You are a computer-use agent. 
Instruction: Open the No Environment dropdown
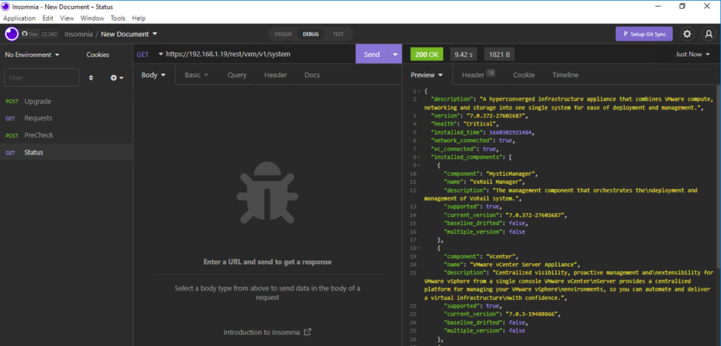coord(33,55)
